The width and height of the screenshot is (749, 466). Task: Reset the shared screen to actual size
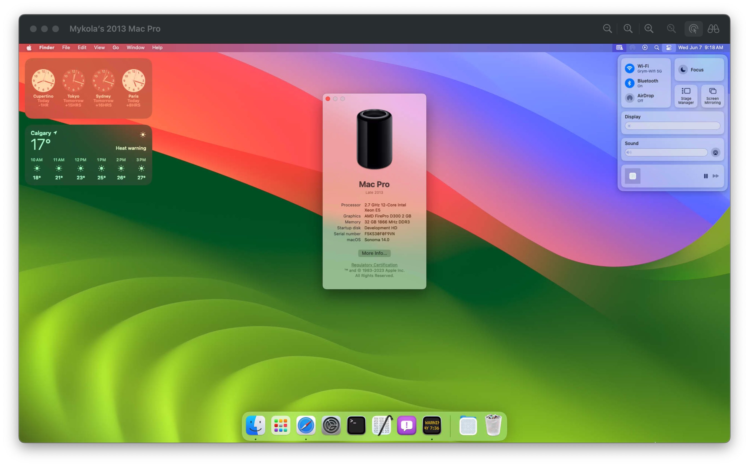pyautogui.click(x=628, y=28)
